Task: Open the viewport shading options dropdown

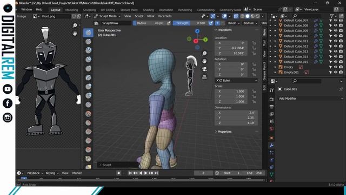Action: 263,16
